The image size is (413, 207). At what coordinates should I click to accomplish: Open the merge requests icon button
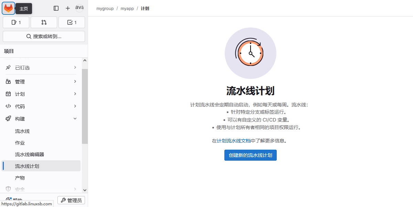[x=44, y=22]
